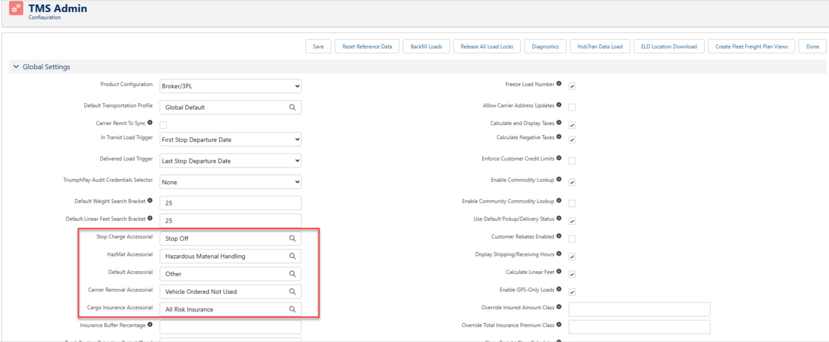
Task: Click Release All Load Locks button
Action: click(487, 47)
